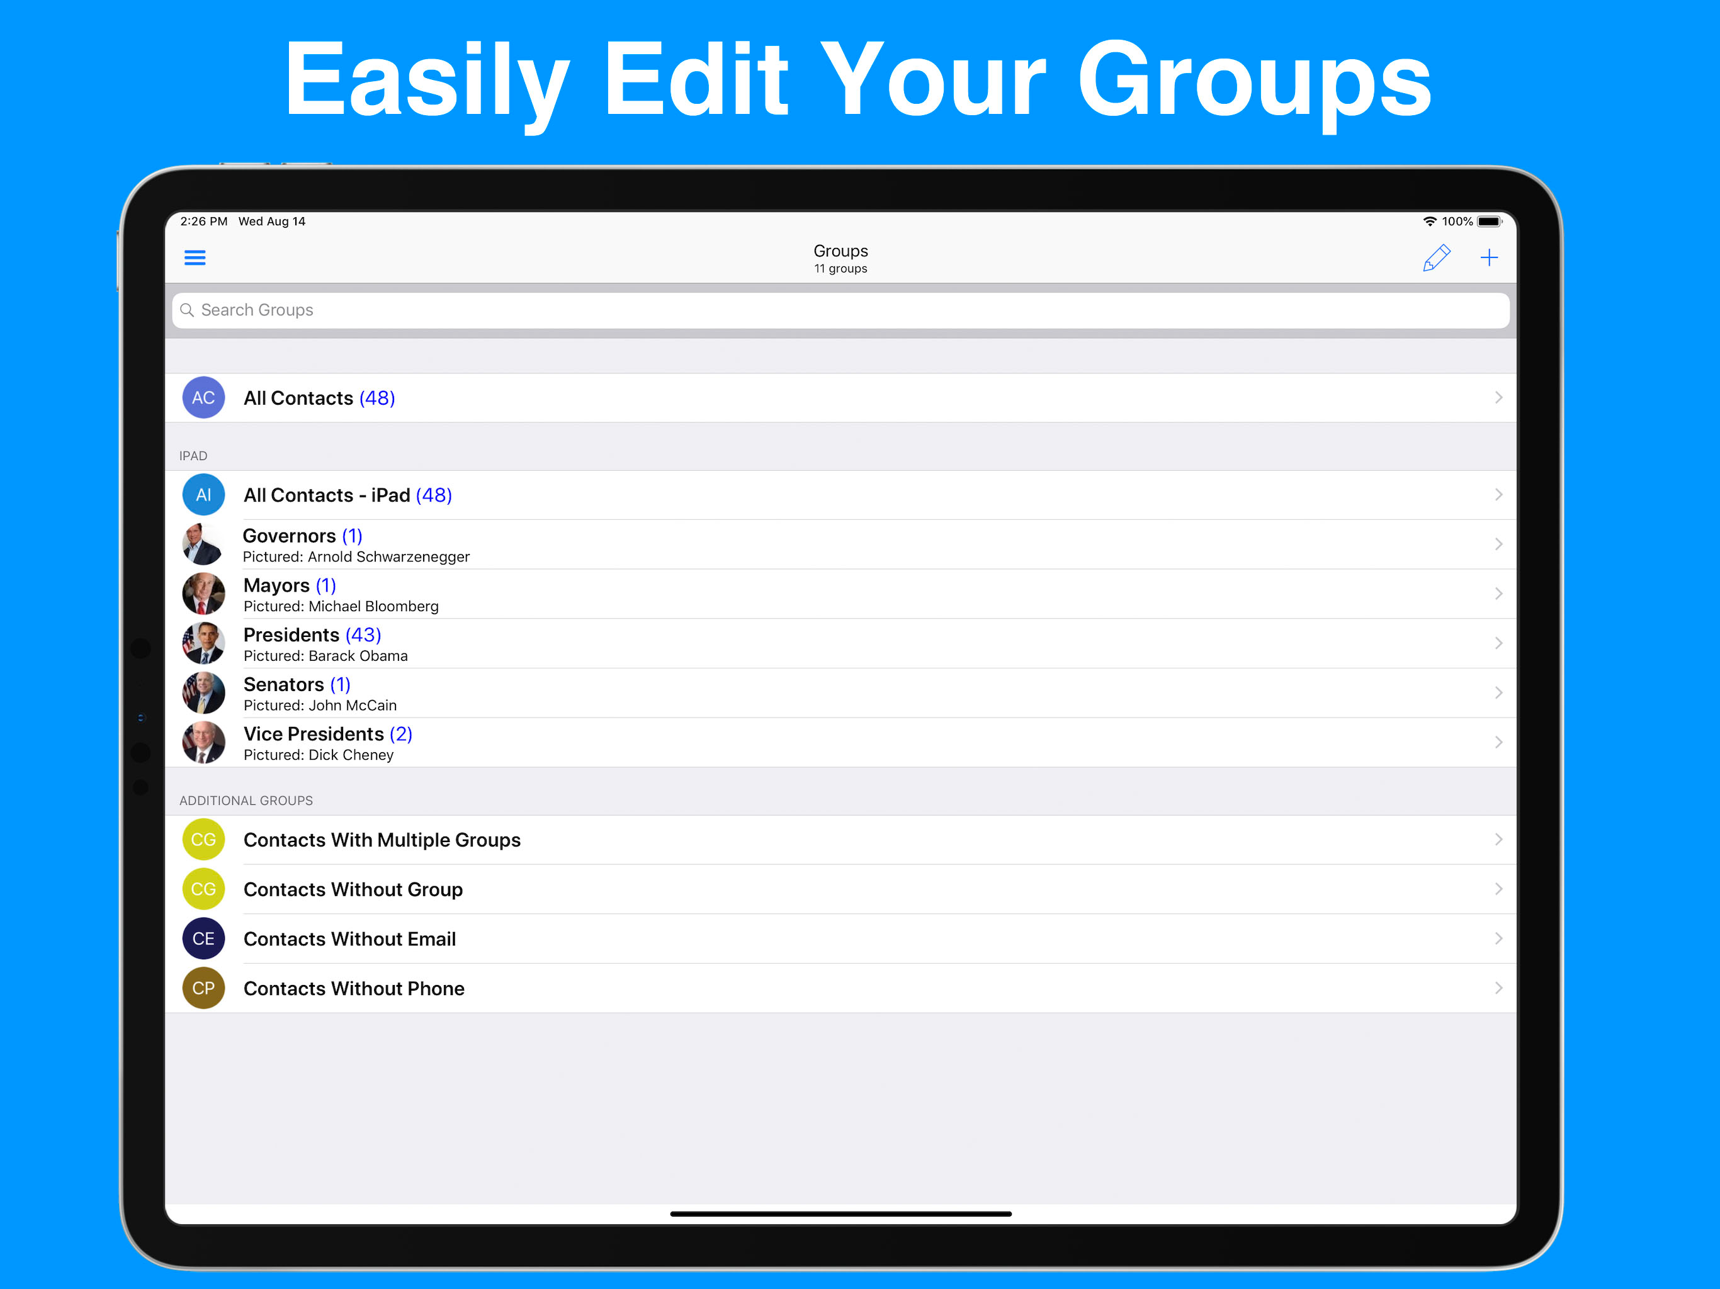
Task: Open Mayors group photo thumbnail
Action: coord(204,594)
